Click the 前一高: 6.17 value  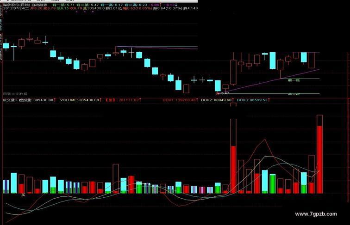click(112, 5)
